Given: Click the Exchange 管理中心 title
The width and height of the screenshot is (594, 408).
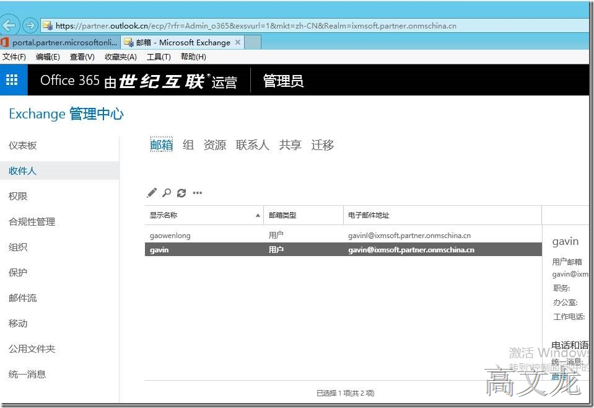Looking at the screenshot, I should coord(66,113).
